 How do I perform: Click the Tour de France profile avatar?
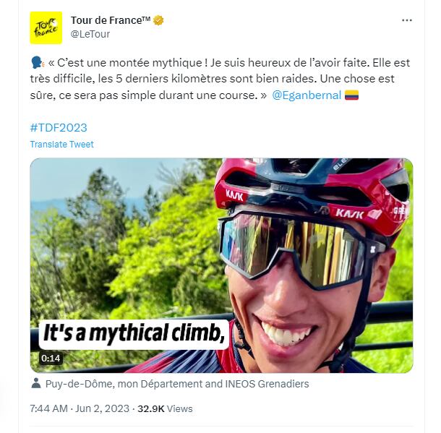pyautogui.click(x=46, y=27)
